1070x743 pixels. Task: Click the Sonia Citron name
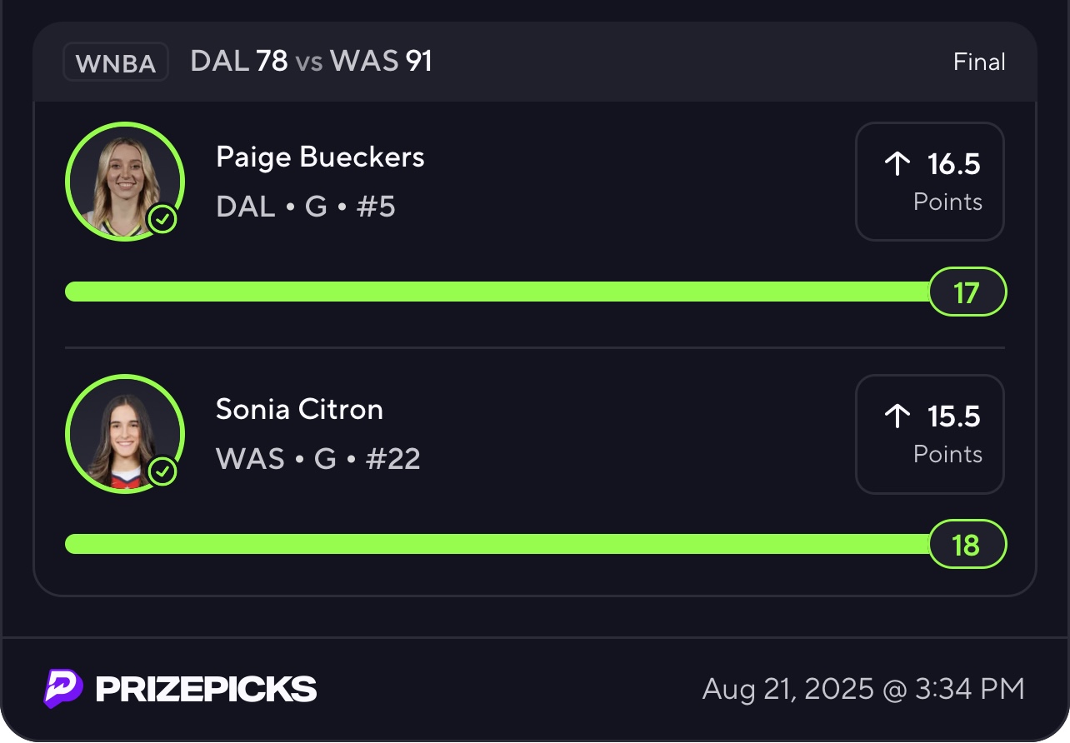(x=299, y=409)
